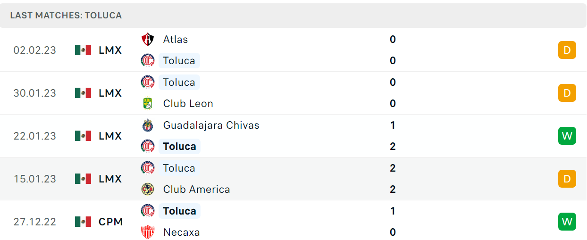Click the D result badge for Atlas match
The height and width of the screenshot is (240, 587).
567,50
